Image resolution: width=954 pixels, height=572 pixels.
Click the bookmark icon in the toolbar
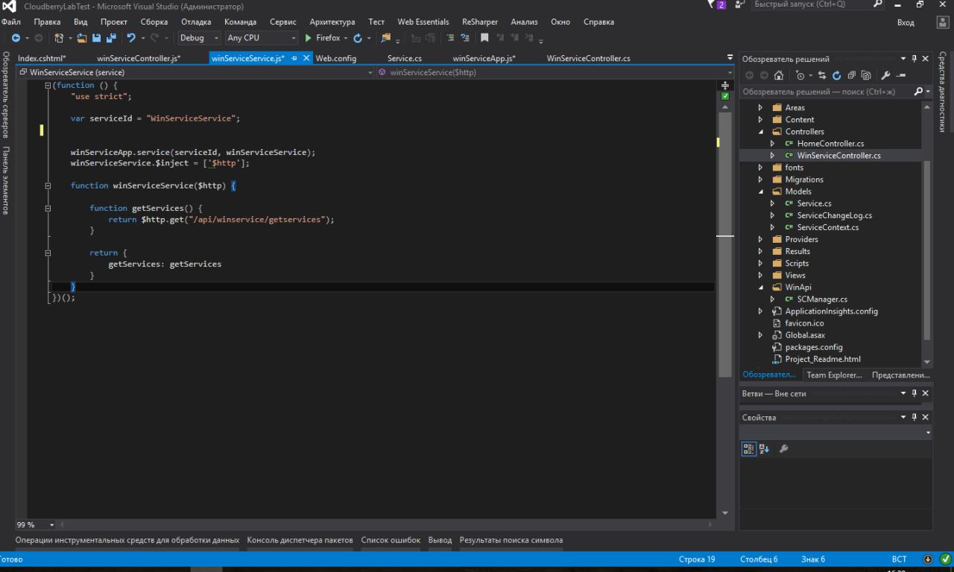pyautogui.click(x=484, y=38)
